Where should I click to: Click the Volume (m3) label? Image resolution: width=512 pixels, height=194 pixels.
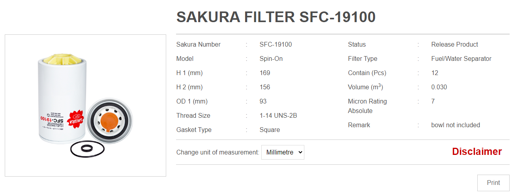point(366,87)
